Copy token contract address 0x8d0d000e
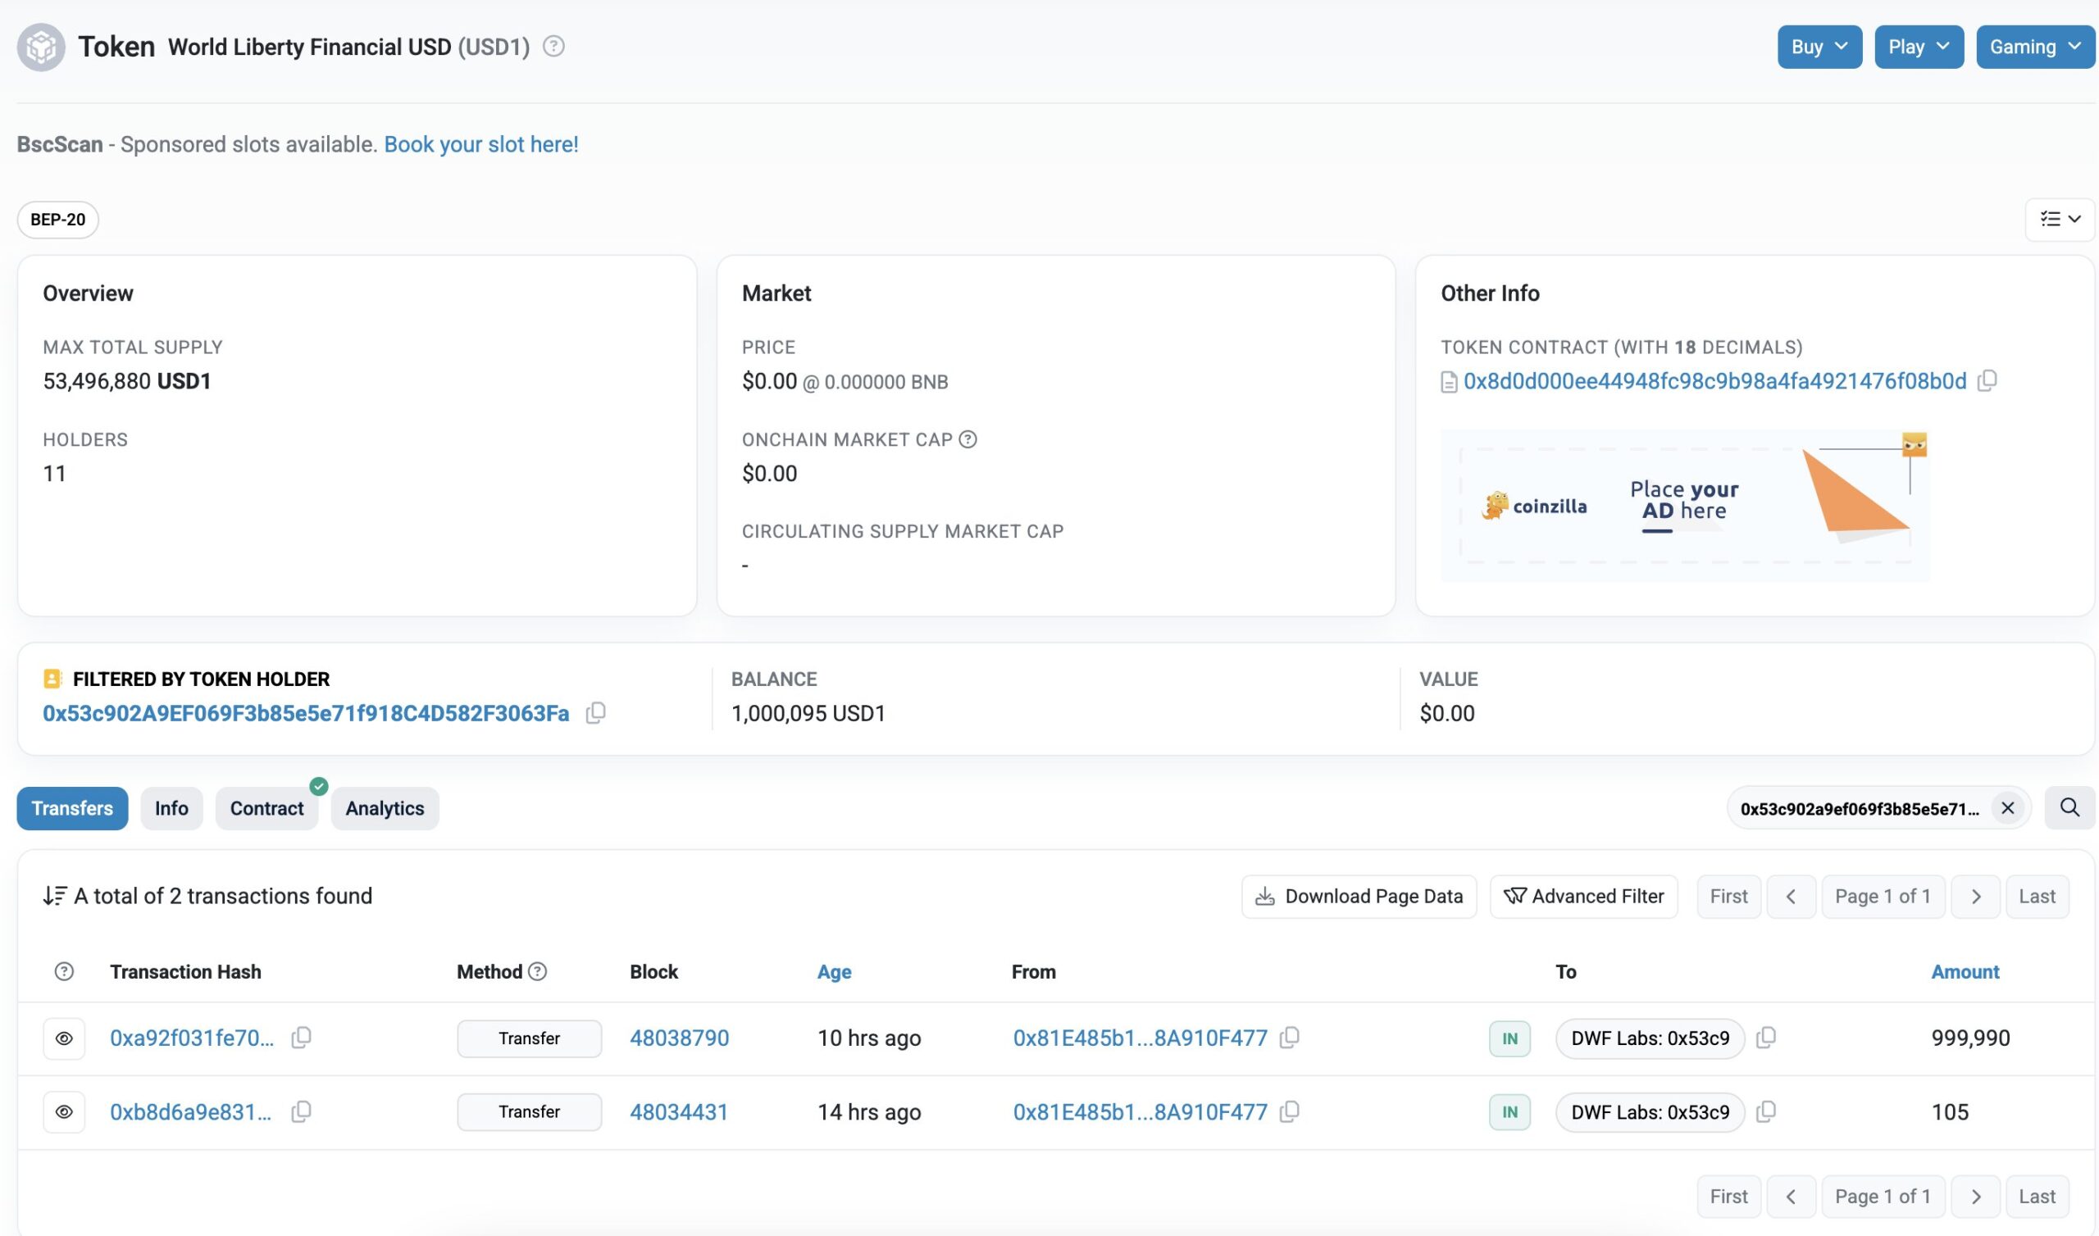 click(1987, 380)
